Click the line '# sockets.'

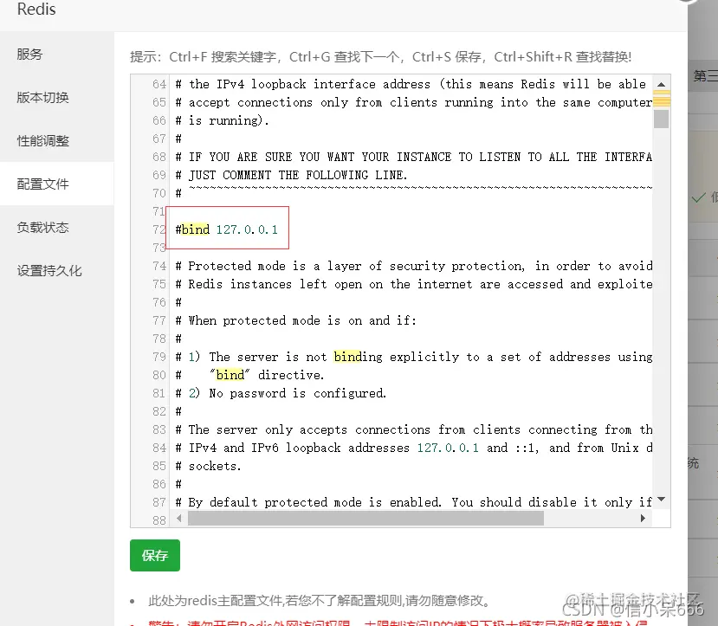click(209, 466)
